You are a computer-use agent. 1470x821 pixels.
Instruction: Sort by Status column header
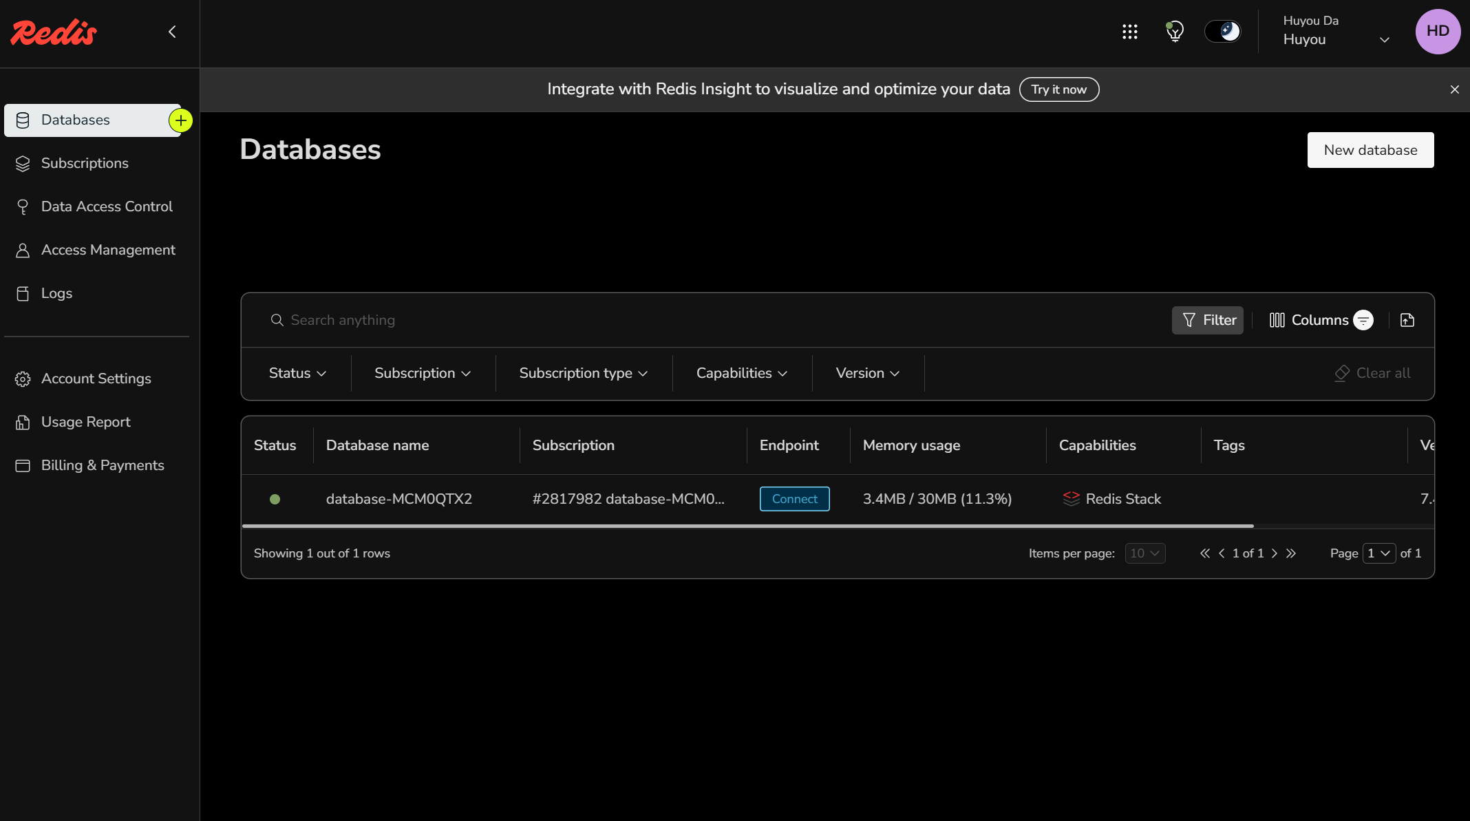click(275, 445)
